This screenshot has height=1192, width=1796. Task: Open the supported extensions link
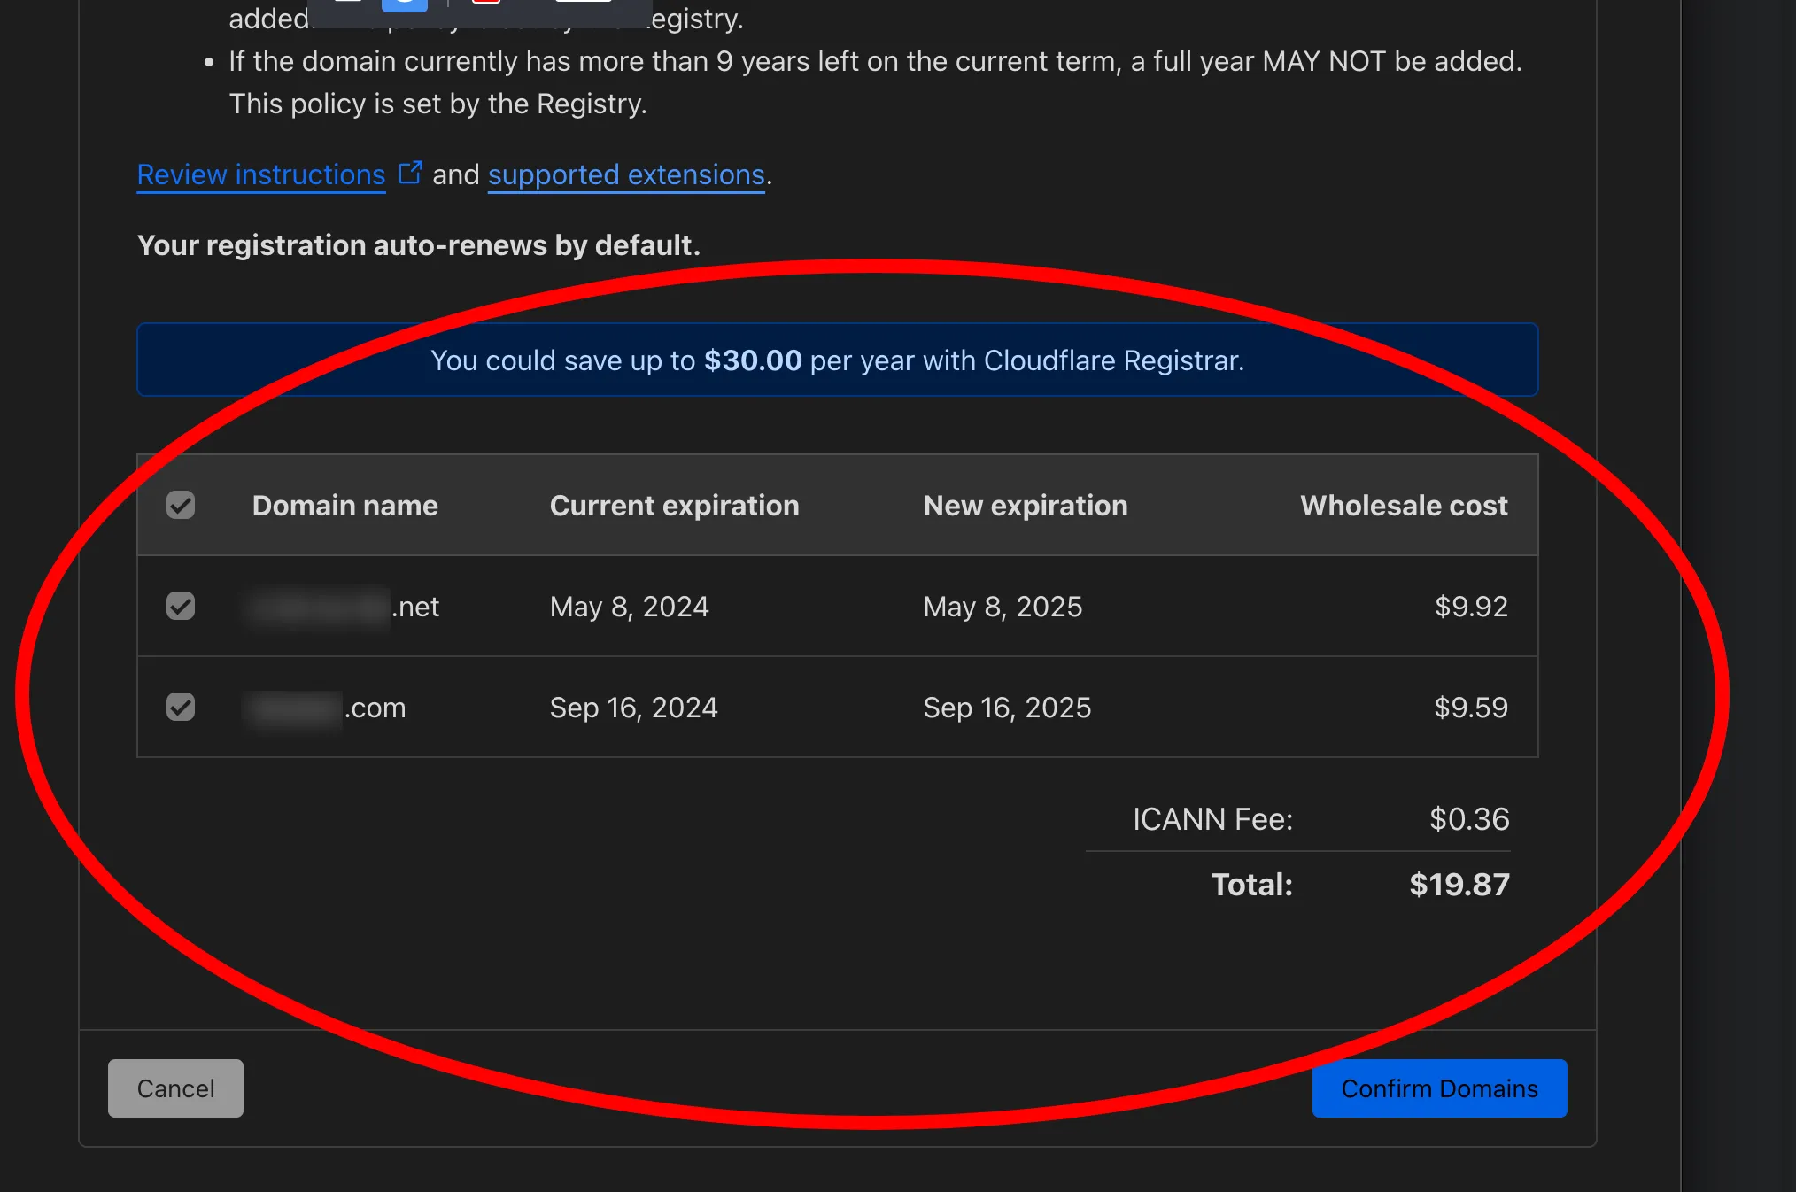pos(626,174)
